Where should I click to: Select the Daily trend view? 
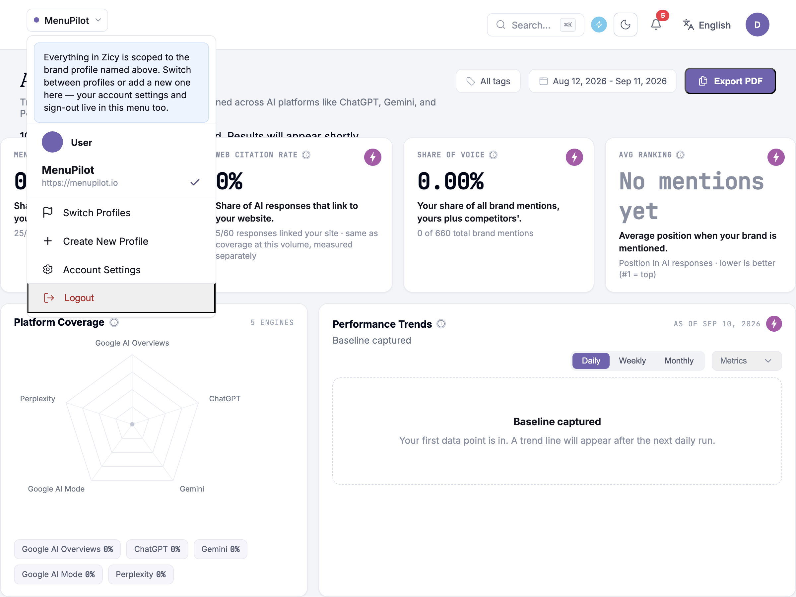590,361
